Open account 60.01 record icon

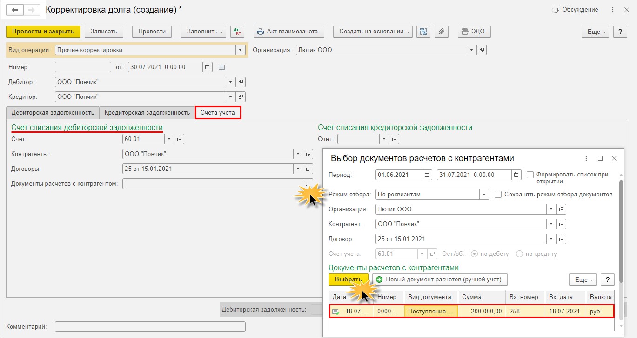pyautogui.click(x=179, y=139)
